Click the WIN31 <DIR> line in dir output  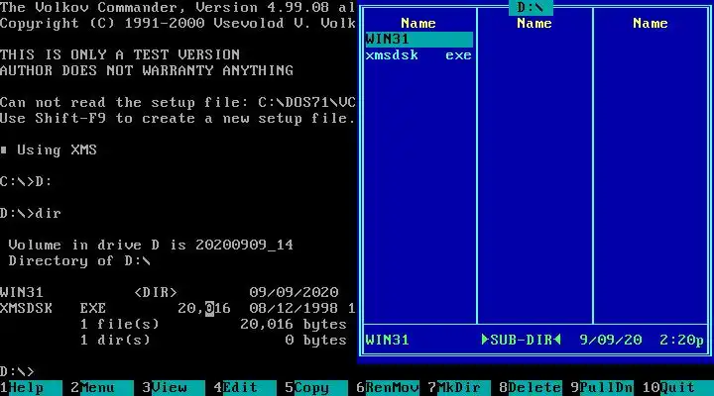click(x=170, y=292)
